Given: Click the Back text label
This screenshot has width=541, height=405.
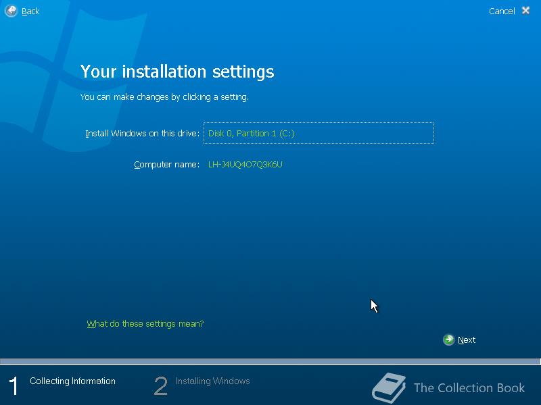Looking at the screenshot, I should [x=30, y=11].
